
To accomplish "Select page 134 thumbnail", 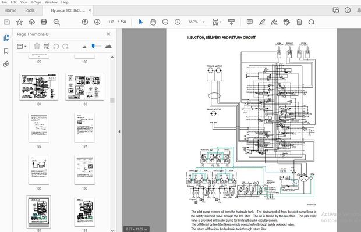I will click(x=84, y=127).
